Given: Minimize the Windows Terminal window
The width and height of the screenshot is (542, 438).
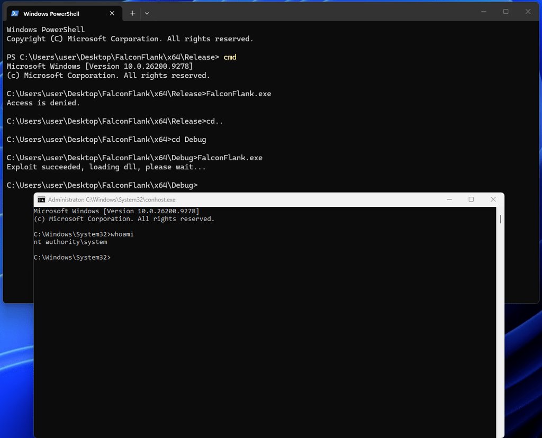Looking at the screenshot, I should click(x=484, y=12).
